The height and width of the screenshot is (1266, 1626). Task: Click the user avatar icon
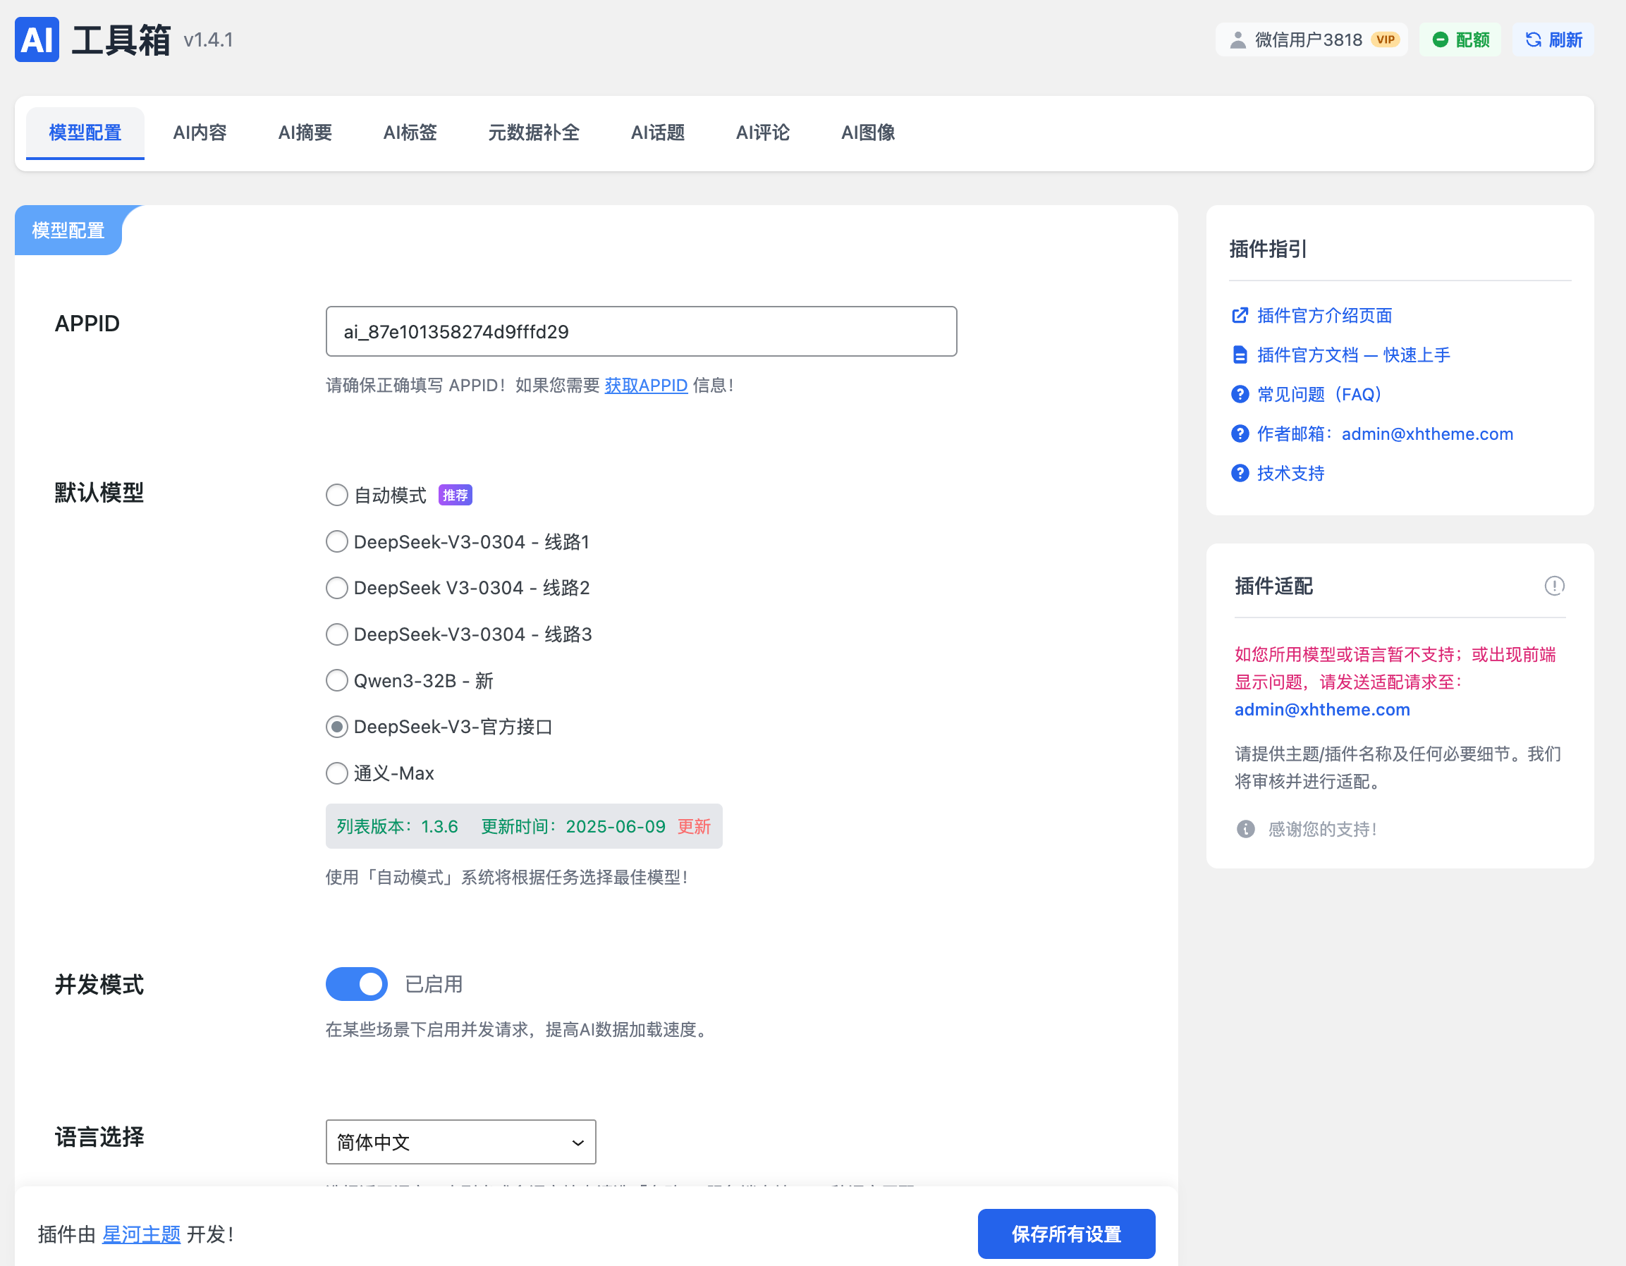(1237, 40)
